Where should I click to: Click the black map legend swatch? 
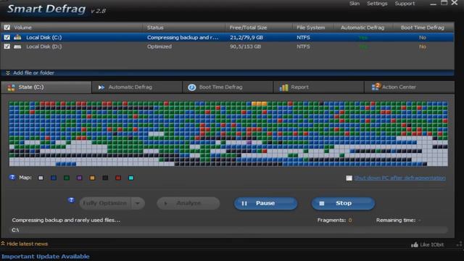coord(105,178)
